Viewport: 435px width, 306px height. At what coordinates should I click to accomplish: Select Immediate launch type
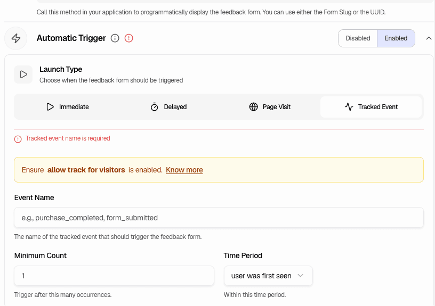click(67, 107)
